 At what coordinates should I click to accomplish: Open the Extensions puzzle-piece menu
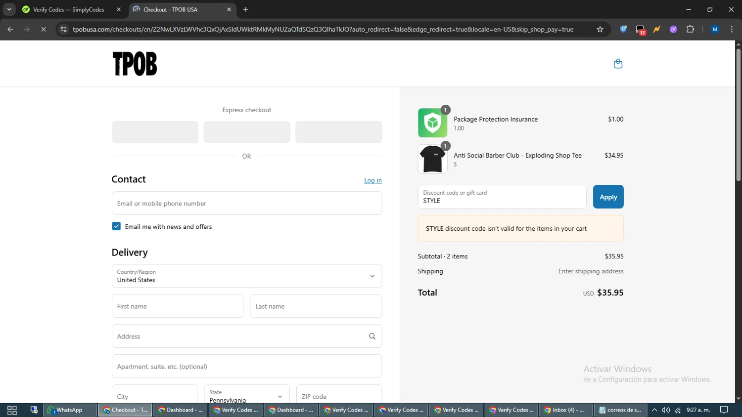click(x=690, y=29)
